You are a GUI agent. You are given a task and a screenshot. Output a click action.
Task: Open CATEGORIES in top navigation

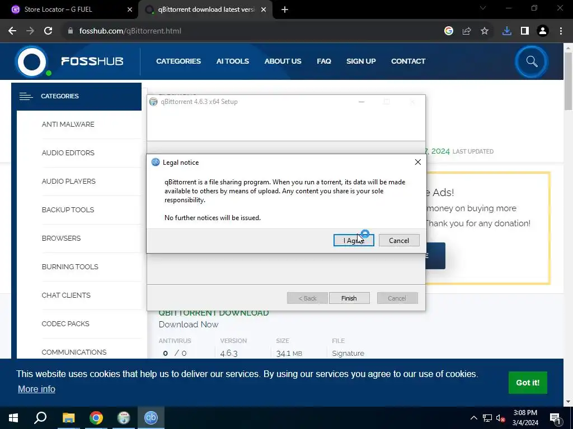coord(179,61)
